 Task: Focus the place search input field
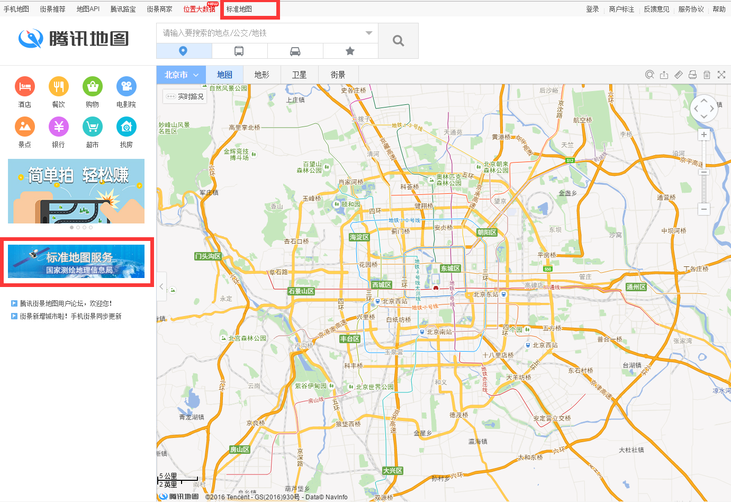click(259, 33)
